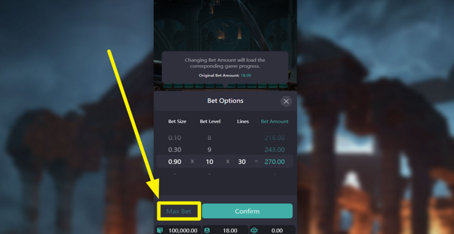Choose bet level 10
The width and height of the screenshot is (454, 234).
click(x=209, y=162)
